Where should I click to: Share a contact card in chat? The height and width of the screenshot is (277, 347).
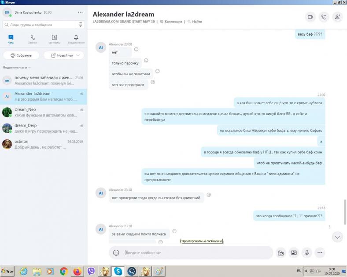point(294,253)
